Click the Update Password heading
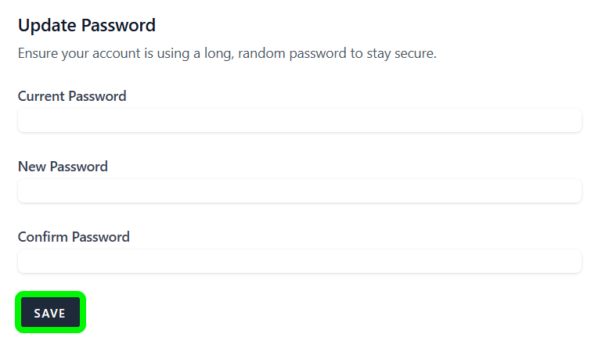Image resolution: width=598 pixels, height=341 pixels. [x=87, y=25]
